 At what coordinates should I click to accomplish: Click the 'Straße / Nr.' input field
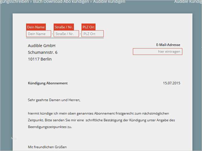tap(66, 34)
